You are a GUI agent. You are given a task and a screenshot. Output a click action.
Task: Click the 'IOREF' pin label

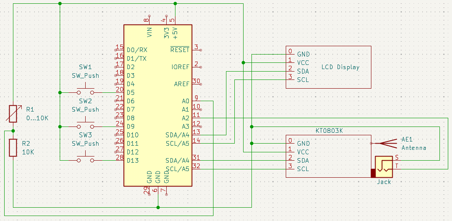point(180,67)
